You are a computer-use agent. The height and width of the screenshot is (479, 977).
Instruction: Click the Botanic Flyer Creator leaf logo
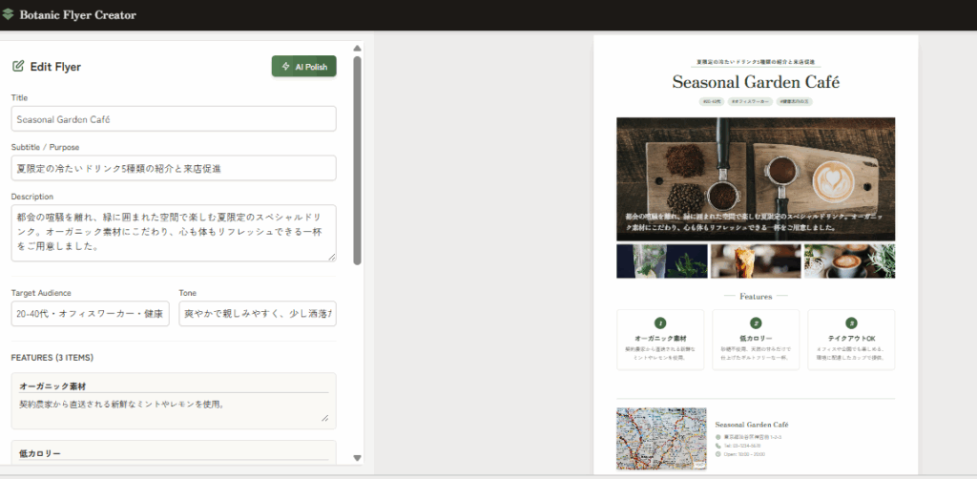click(x=9, y=14)
